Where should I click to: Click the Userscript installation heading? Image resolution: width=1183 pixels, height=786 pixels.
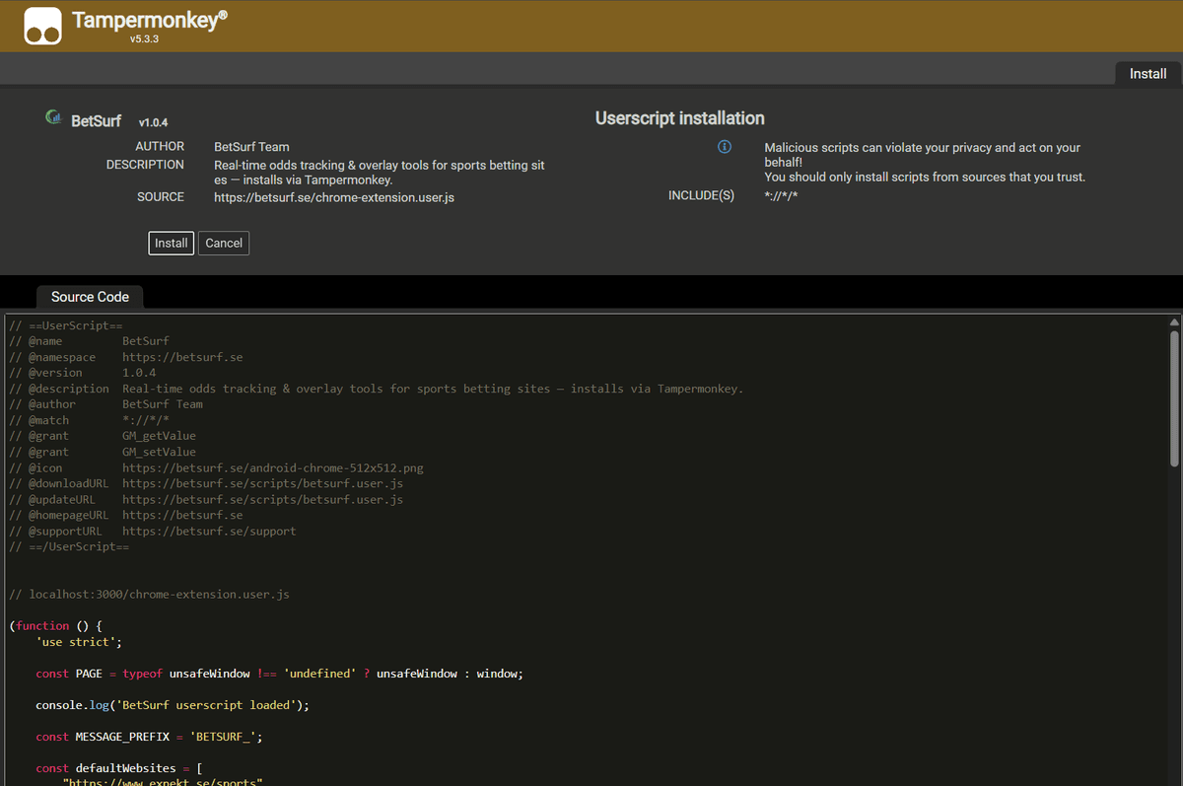pyautogui.click(x=680, y=118)
